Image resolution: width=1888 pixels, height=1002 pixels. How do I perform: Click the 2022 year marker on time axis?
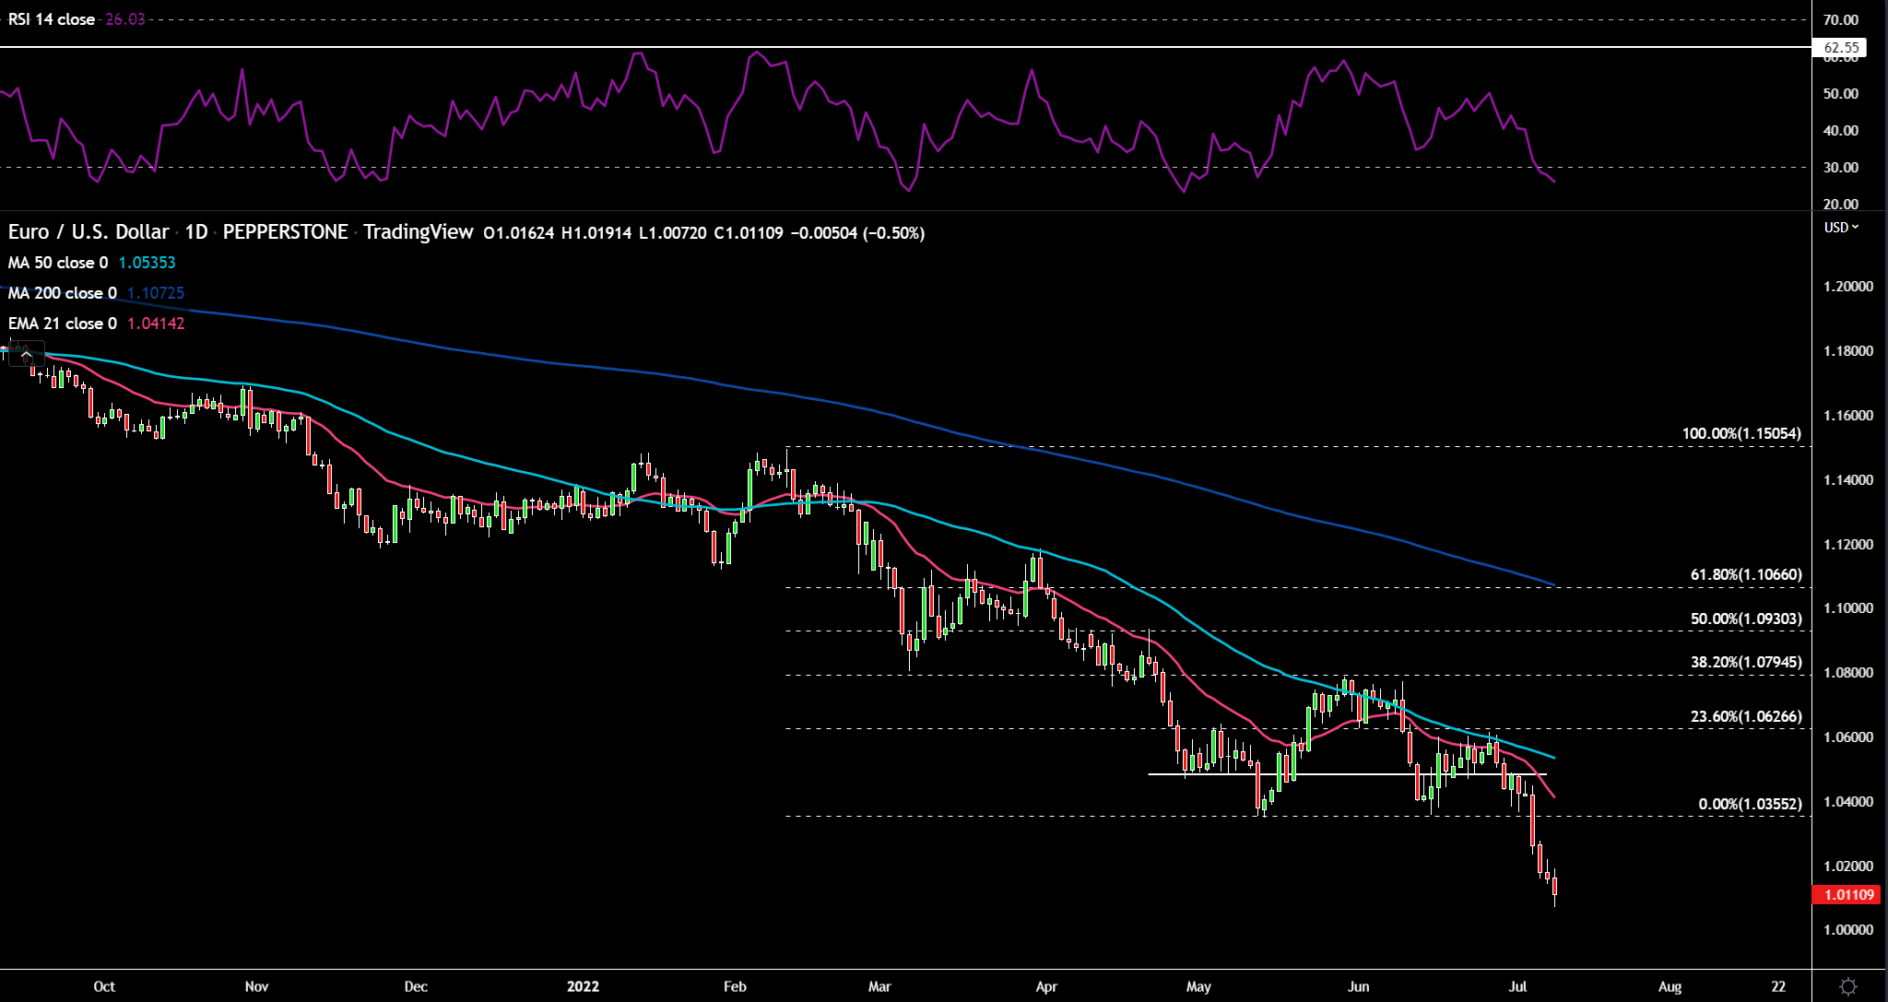[583, 986]
